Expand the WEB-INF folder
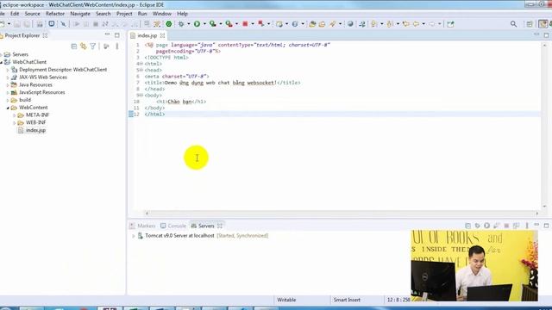552x310 pixels. [14, 122]
